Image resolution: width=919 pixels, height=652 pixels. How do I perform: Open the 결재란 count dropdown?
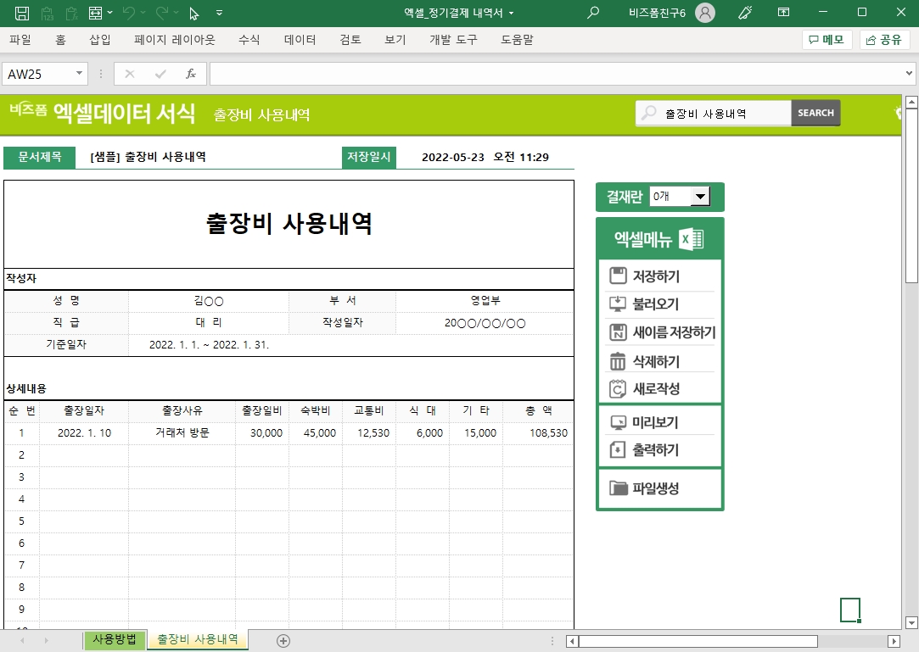click(699, 197)
